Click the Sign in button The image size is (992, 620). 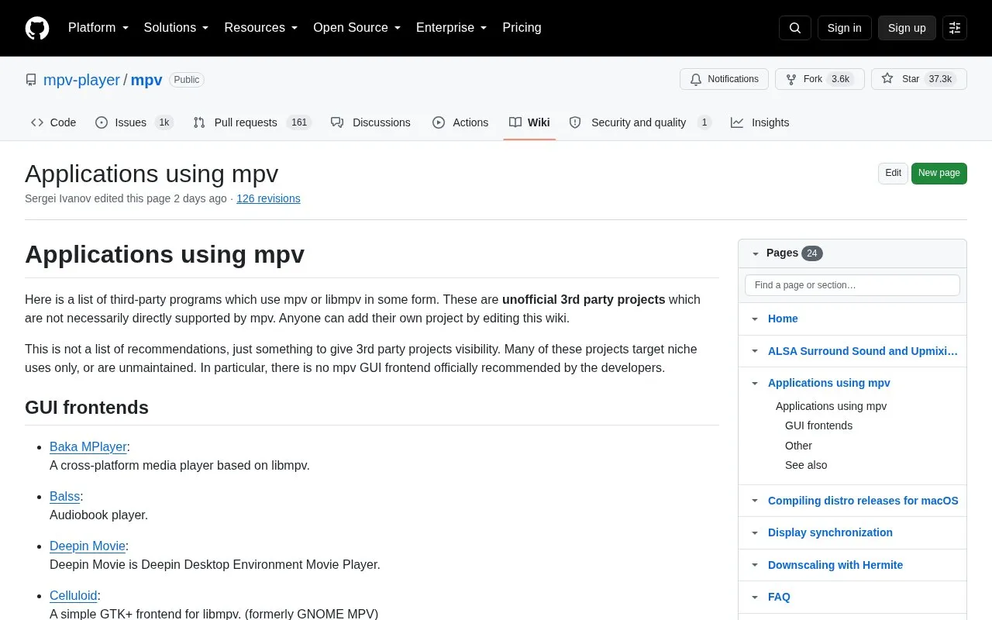[x=844, y=28]
